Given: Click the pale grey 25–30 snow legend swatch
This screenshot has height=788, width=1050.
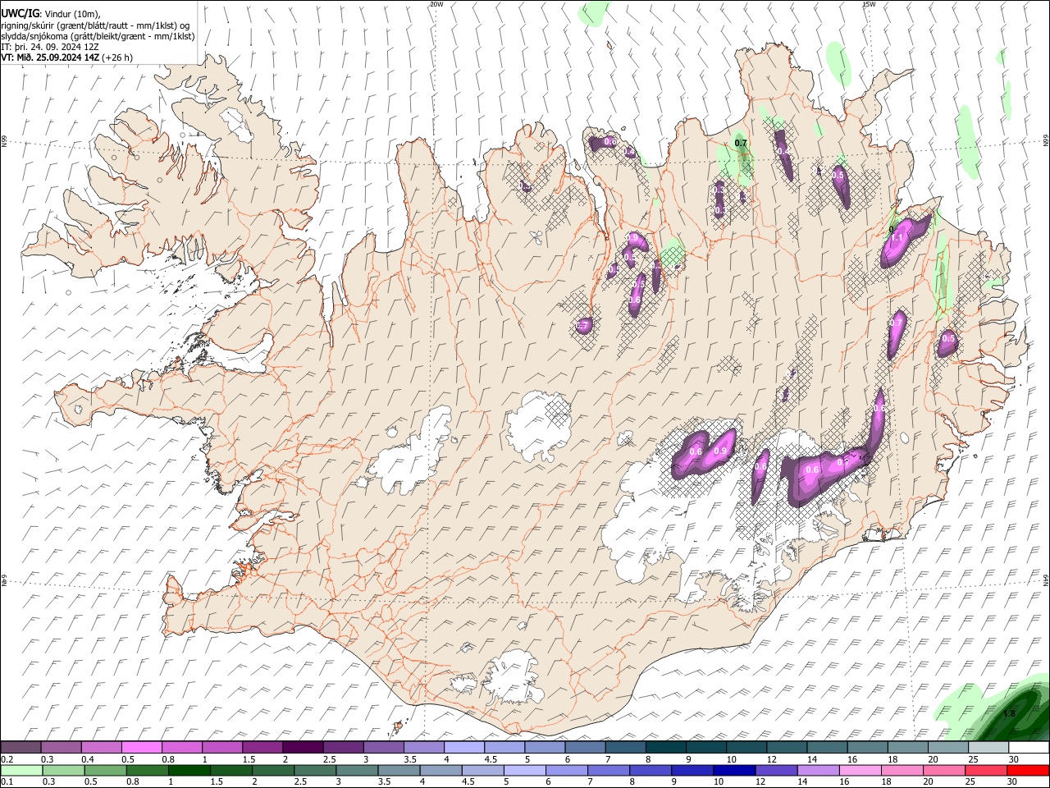Looking at the screenshot, I should pyautogui.click(x=988, y=748).
